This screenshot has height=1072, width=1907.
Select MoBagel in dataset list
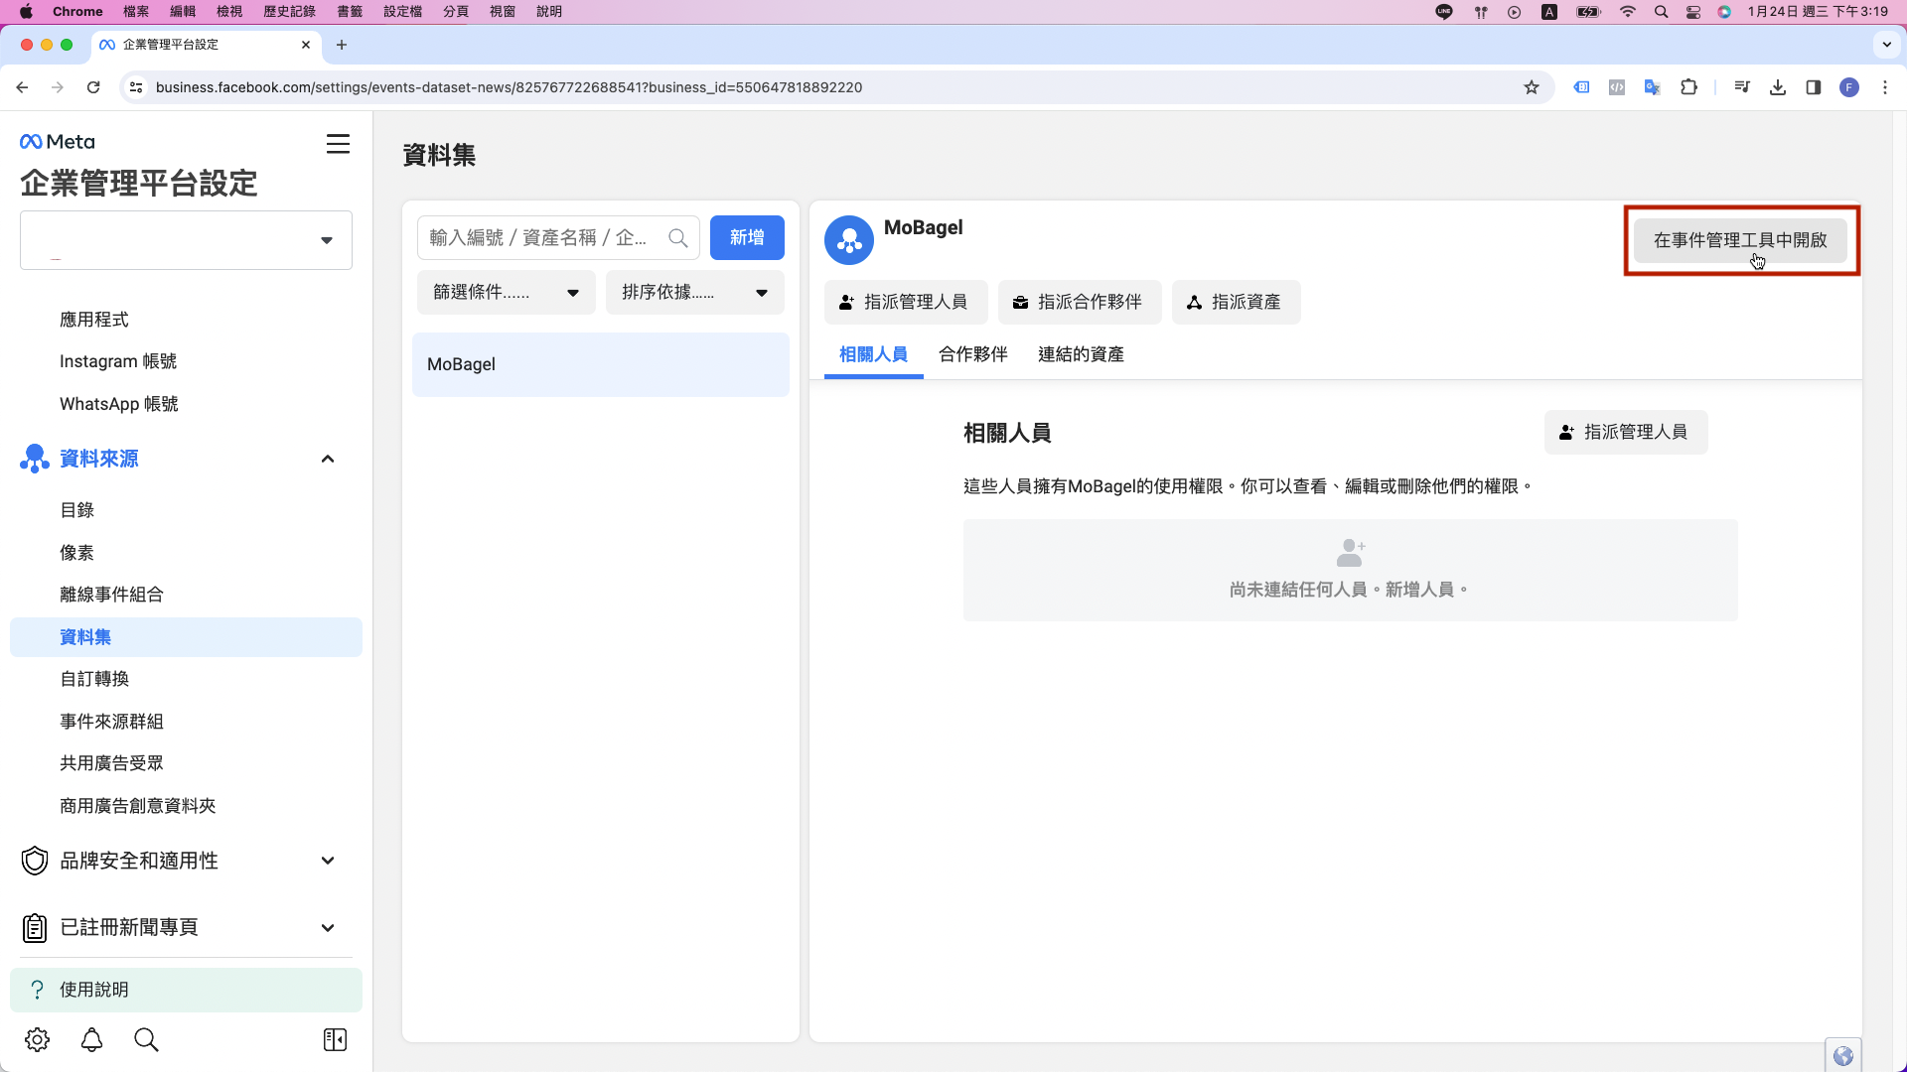[x=601, y=364]
